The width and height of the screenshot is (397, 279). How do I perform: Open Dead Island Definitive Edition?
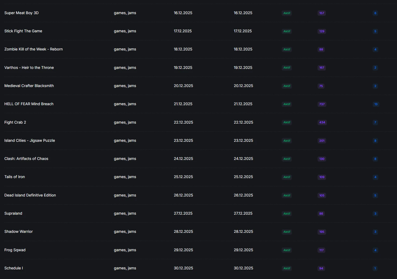pyautogui.click(x=30, y=195)
